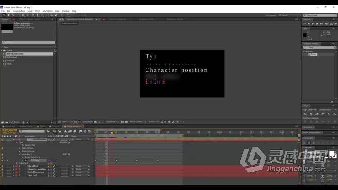Open the Add flyout for Animator 1
Image resolution: width=338 pixels, height=190 pixels.
tap(68, 154)
